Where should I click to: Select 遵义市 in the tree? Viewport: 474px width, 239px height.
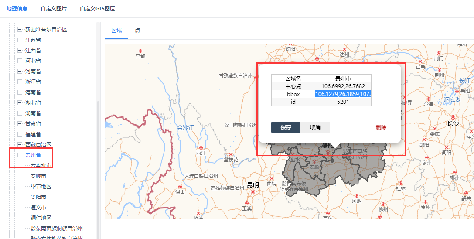(x=38, y=208)
